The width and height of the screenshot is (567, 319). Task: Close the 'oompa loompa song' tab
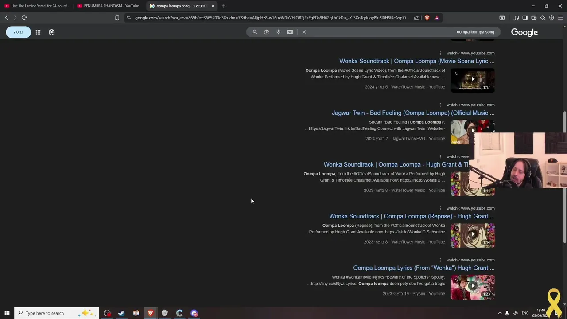(x=213, y=6)
